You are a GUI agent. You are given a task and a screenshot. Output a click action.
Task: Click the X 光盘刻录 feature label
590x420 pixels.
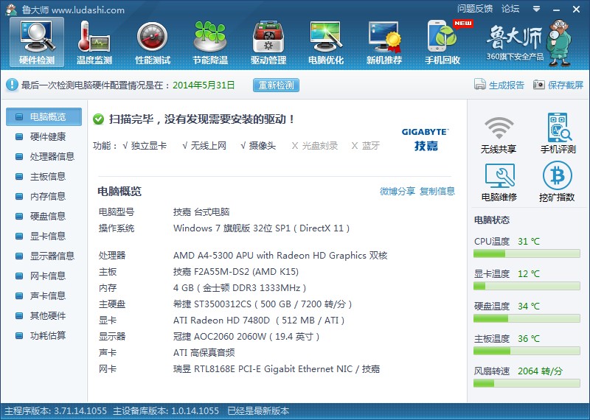coord(315,146)
